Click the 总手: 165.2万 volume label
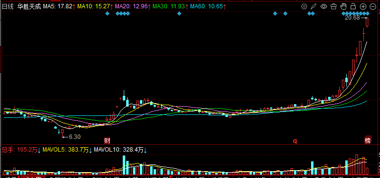380x178 pixels. click(22, 150)
